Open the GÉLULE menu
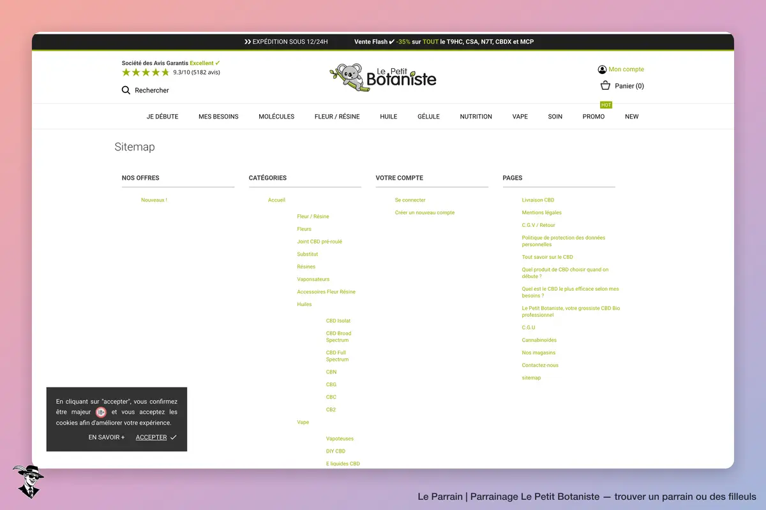Viewport: 766px width, 510px height. [428, 117]
